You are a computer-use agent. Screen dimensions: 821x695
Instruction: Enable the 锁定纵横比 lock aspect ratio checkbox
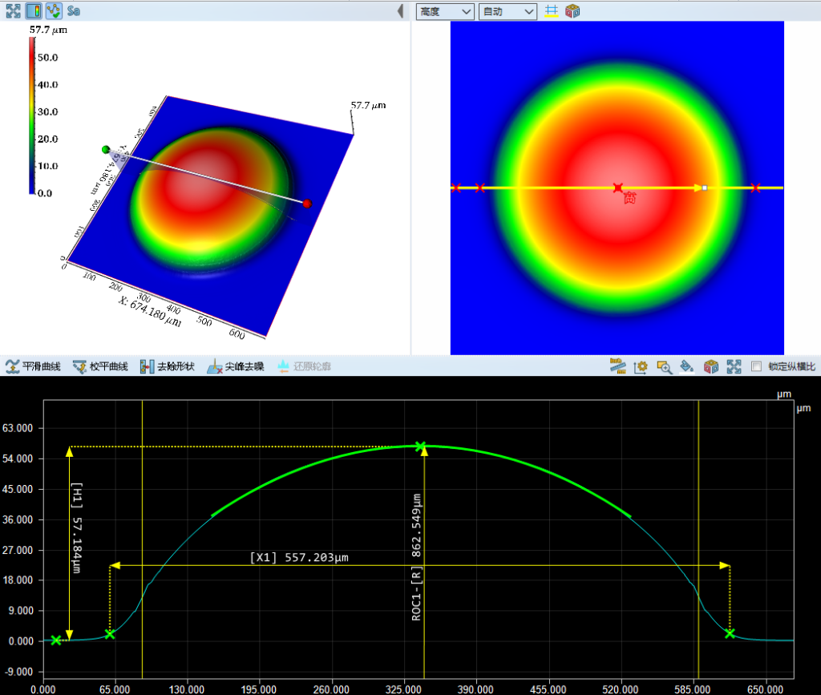click(756, 366)
